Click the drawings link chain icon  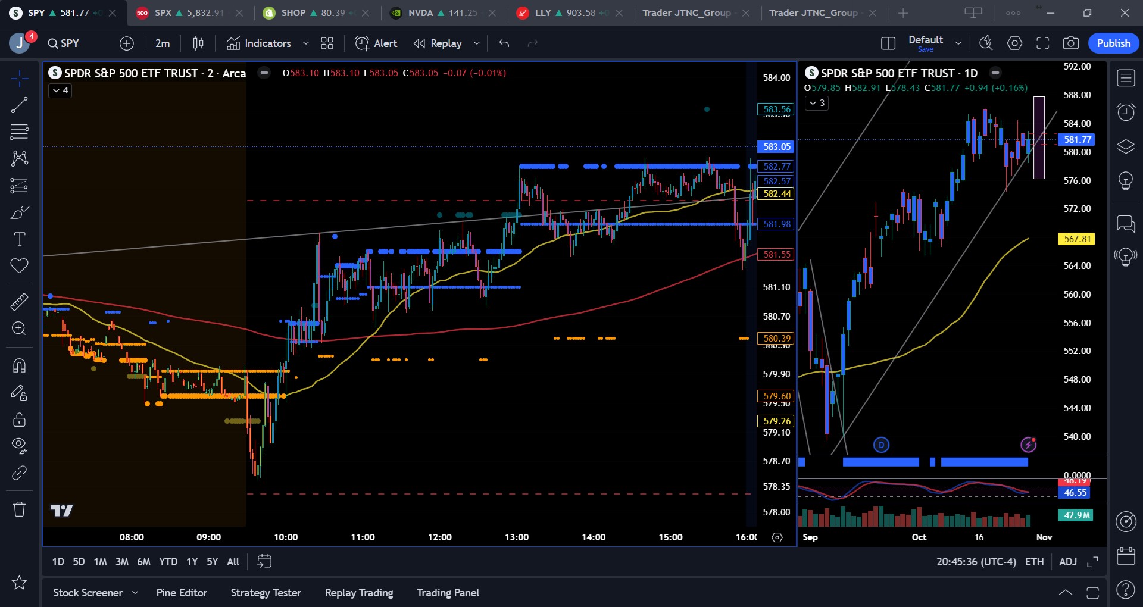tap(19, 473)
